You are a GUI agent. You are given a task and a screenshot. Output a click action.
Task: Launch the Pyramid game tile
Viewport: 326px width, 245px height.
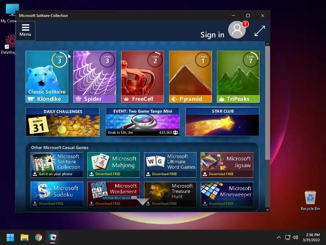(x=190, y=77)
